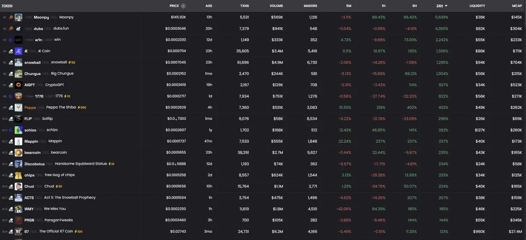Toggle sort direction arrow on 24H column
Image resolution: width=526 pixels, height=240 pixels.
coord(446,6)
